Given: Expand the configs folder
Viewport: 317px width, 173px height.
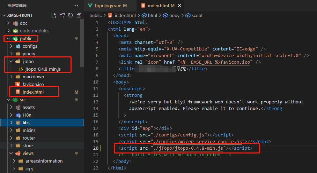Looking at the screenshot, I should [11, 46].
